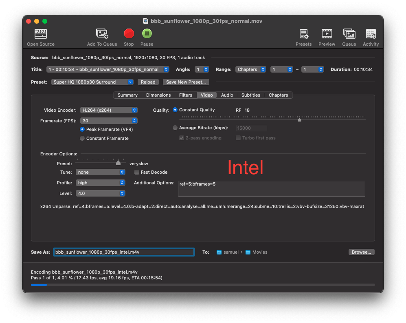Open the Level 4.0 dropdown
Screen dimensions: 406x323
(101, 193)
